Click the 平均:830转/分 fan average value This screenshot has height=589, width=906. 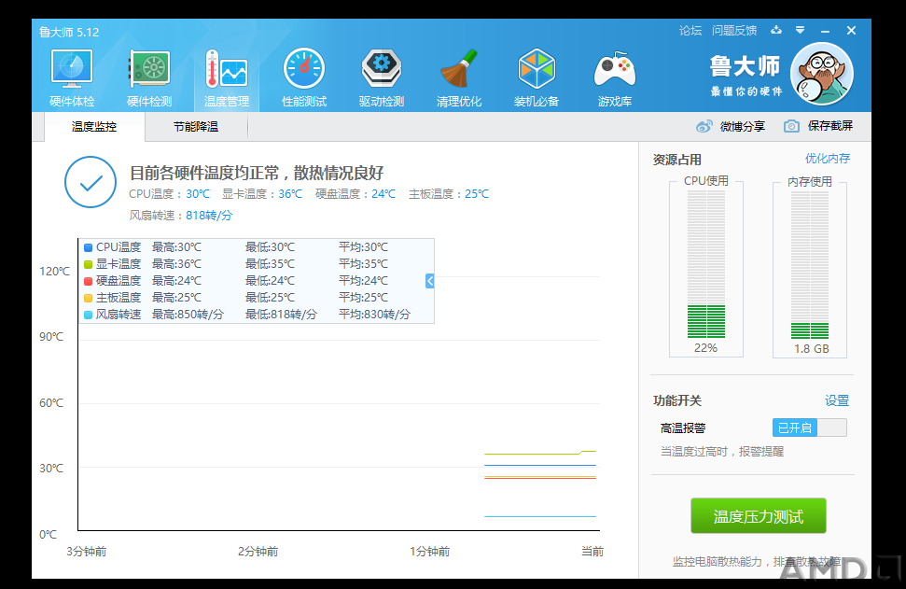374,315
